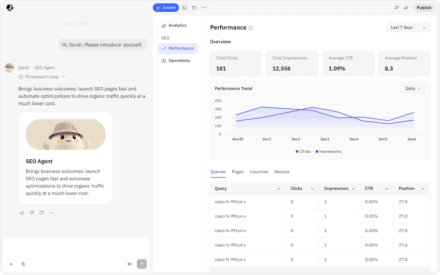Toggle the Impressions series in chart legend

point(328,152)
